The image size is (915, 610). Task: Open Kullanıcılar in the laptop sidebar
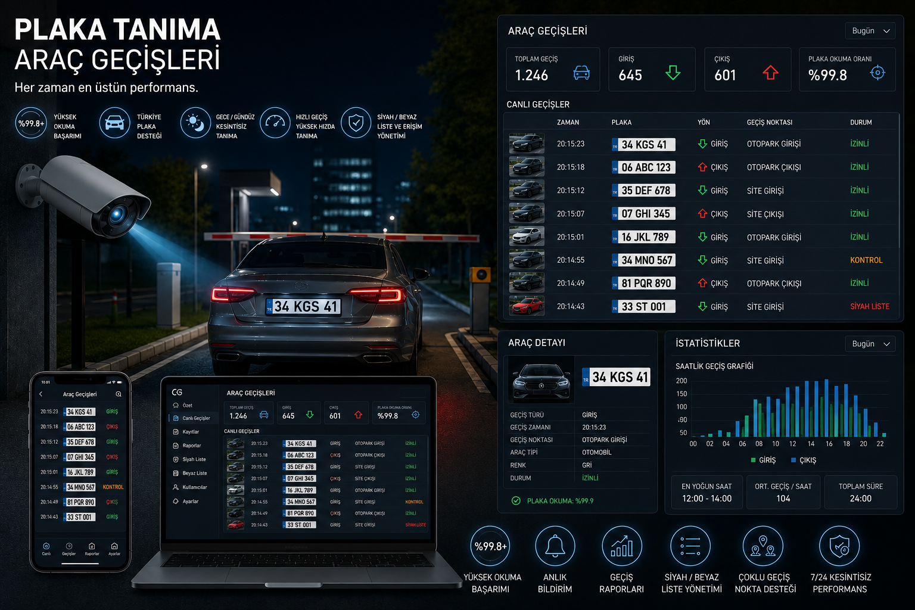190,487
